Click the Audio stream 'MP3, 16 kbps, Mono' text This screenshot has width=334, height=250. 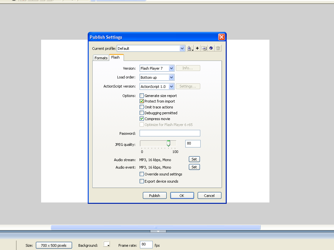(x=155, y=160)
